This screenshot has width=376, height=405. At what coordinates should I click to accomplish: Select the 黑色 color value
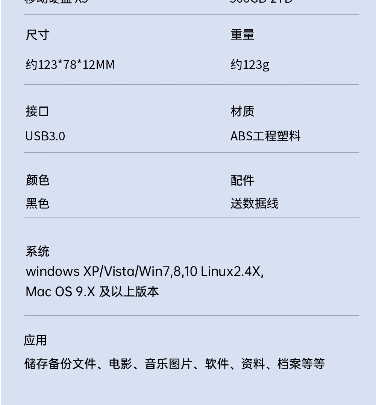point(38,203)
